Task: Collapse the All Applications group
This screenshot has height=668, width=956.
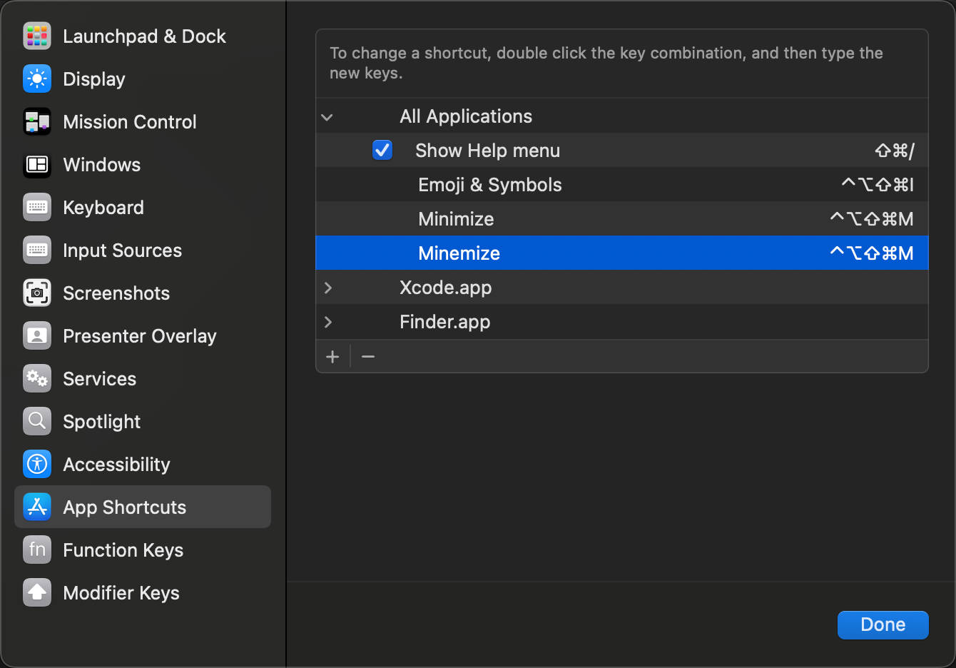Action: pyautogui.click(x=327, y=117)
